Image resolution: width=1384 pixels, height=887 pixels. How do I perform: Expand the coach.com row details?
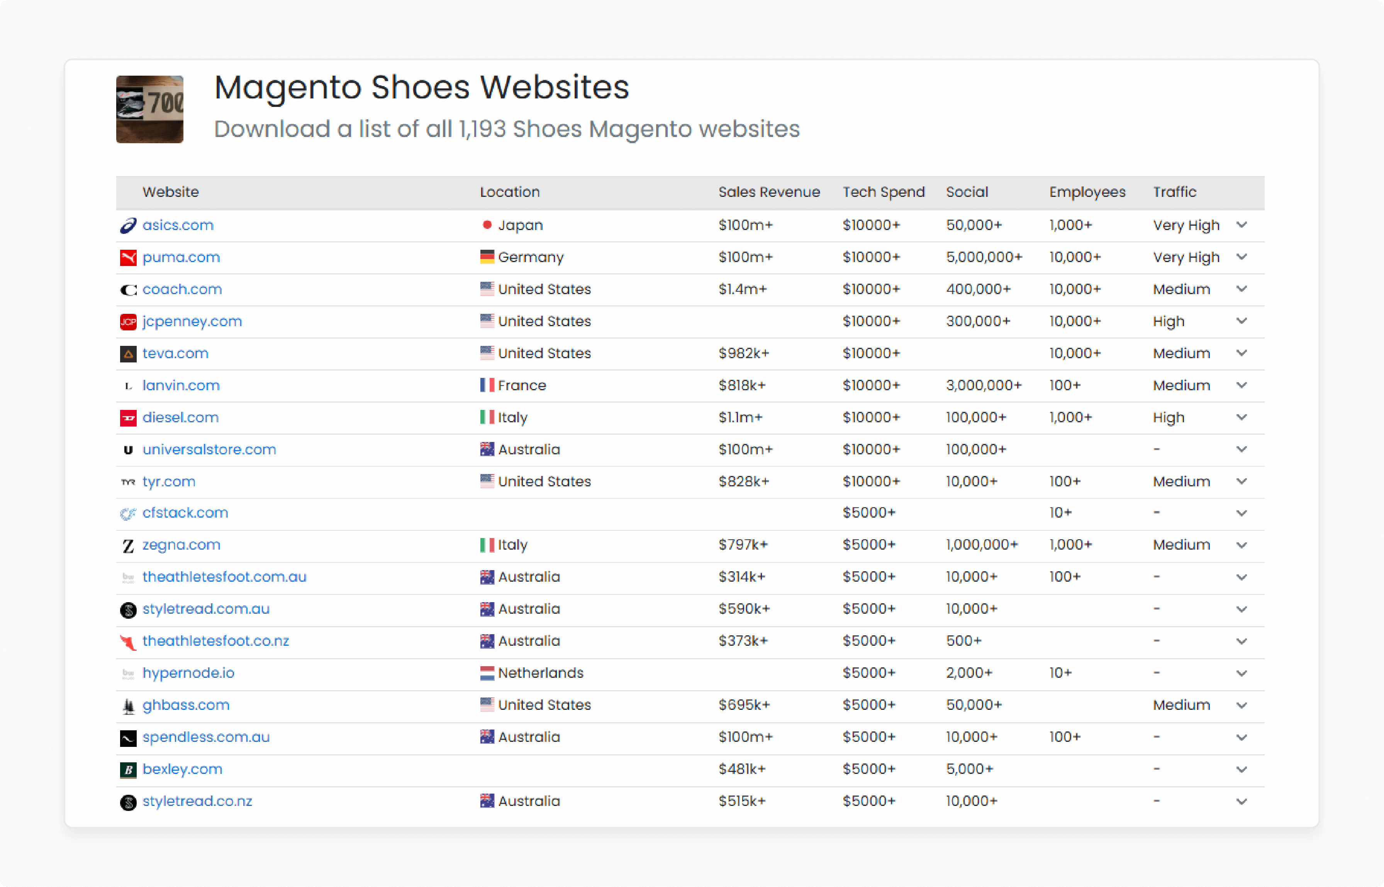(1242, 289)
